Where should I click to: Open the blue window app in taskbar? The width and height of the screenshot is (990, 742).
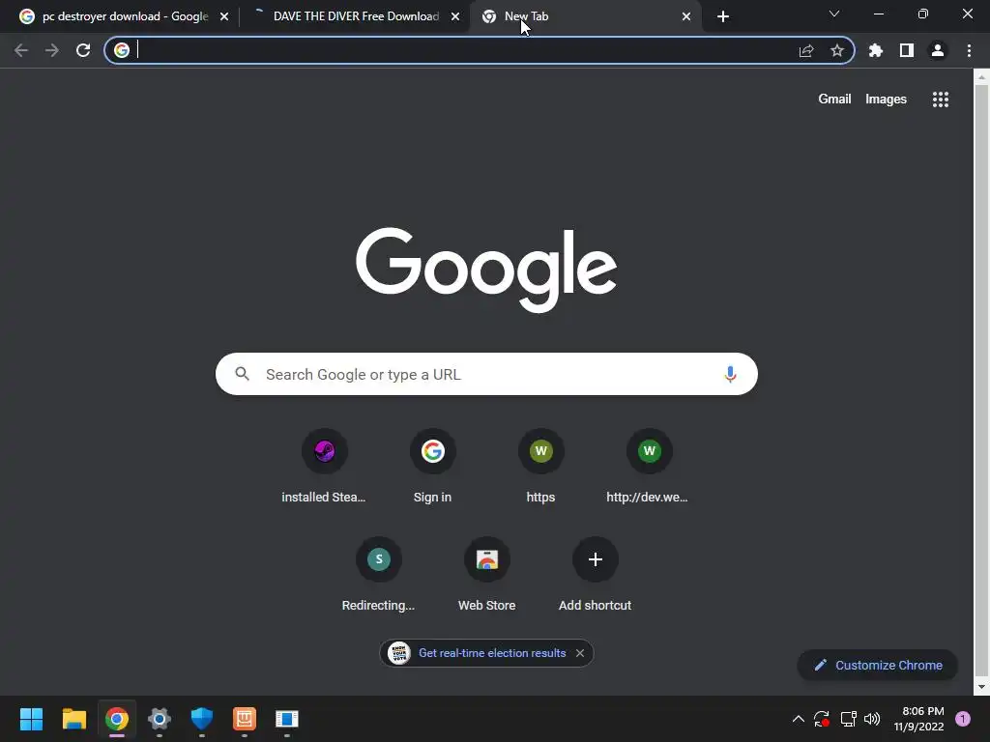(286, 719)
